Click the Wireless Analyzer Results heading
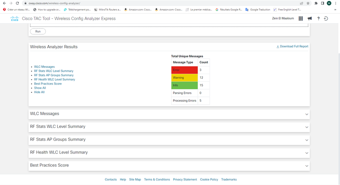 click(x=54, y=47)
